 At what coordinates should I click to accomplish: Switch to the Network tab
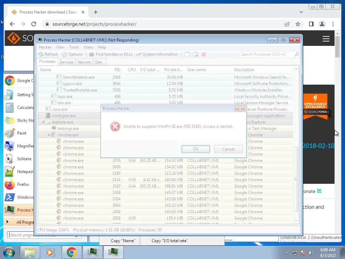84,62
